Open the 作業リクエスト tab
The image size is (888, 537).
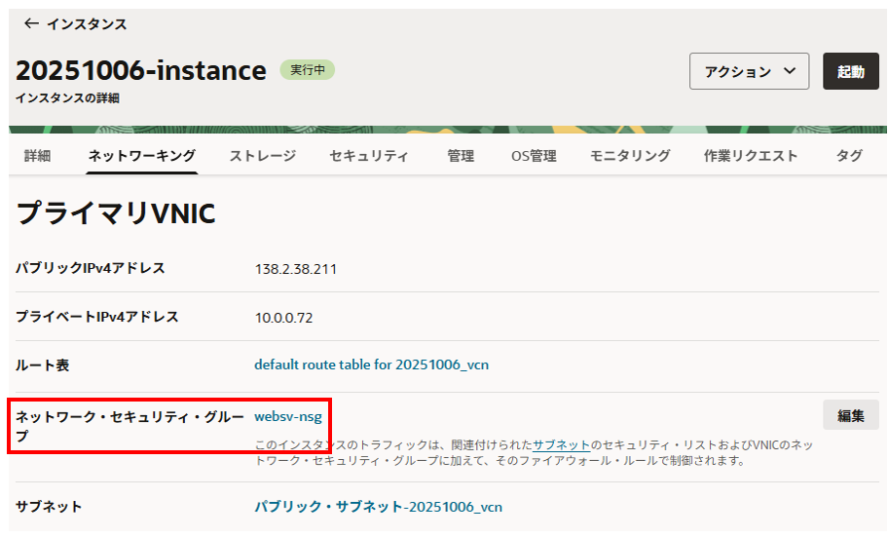coord(751,156)
